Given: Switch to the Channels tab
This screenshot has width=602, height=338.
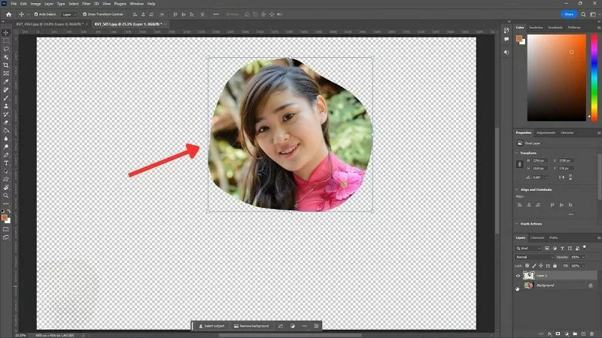Looking at the screenshot, I should point(537,237).
